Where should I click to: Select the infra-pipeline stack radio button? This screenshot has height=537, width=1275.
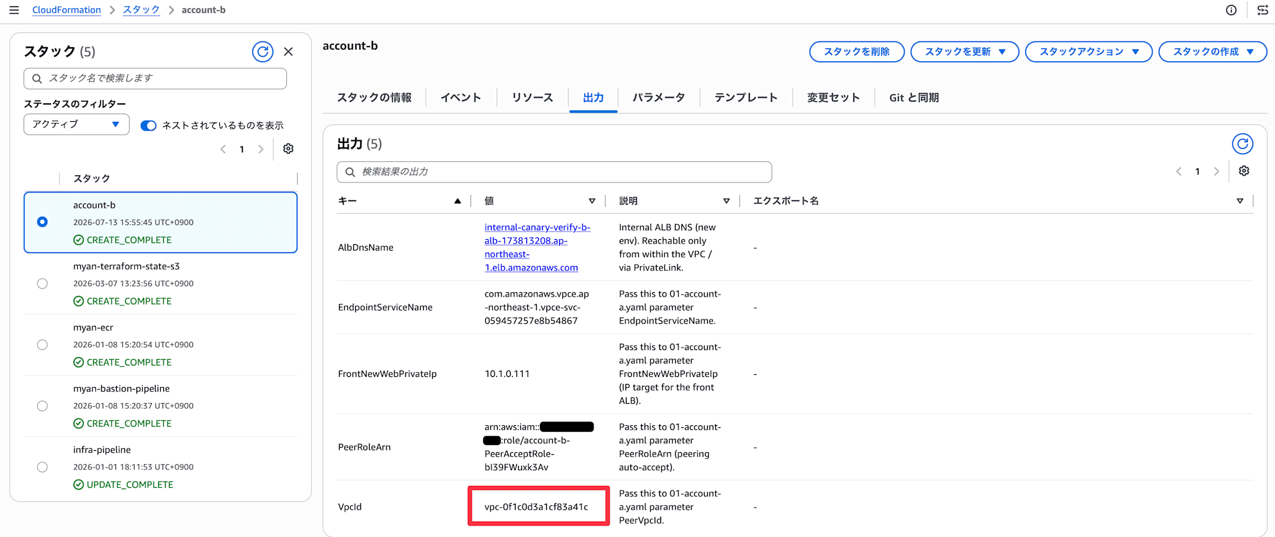coord(42,467)
